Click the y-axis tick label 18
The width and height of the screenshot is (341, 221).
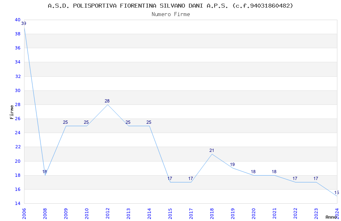(x=18, y=175)
